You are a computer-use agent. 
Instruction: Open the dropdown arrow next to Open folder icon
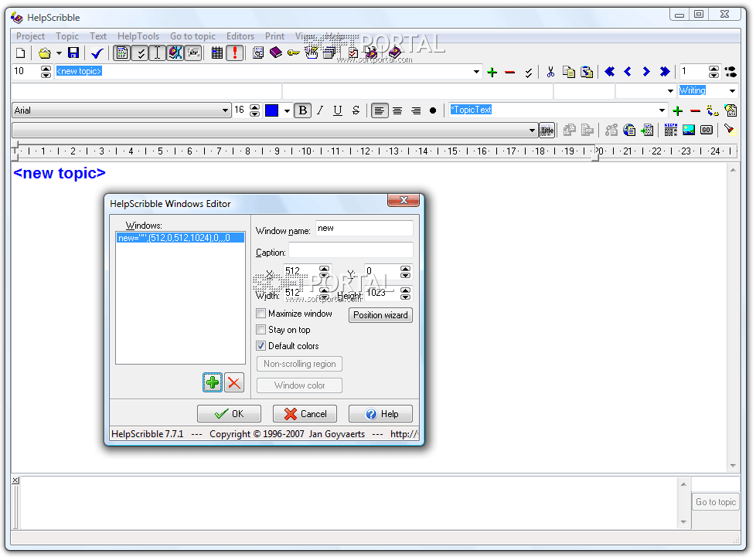tap(59, 53)
